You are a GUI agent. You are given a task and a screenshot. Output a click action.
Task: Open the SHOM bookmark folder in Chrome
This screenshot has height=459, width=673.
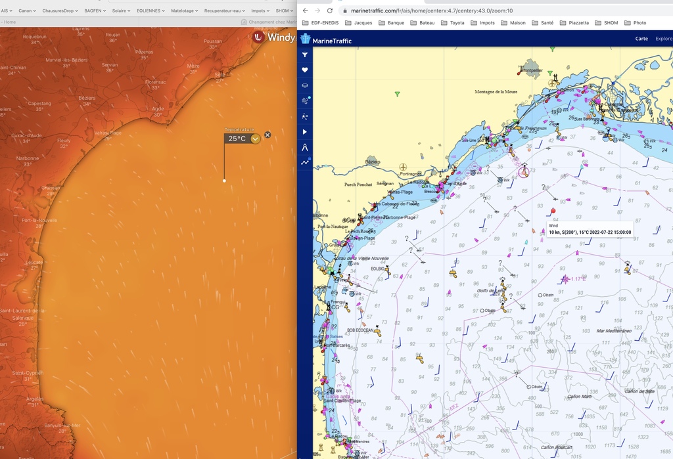tap(607, 23)
